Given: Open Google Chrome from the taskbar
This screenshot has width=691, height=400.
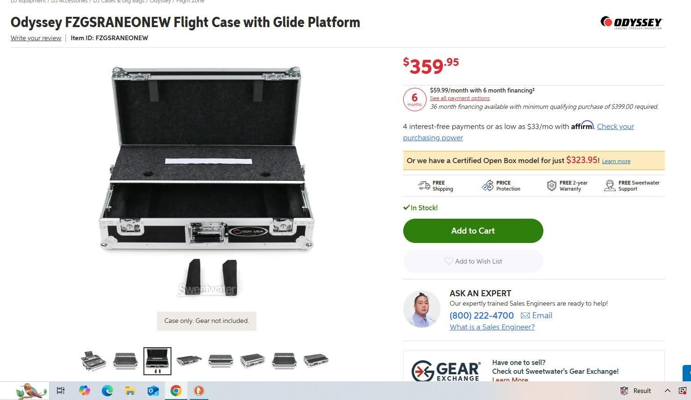Looking at the screenshot, I should point(176,391).
